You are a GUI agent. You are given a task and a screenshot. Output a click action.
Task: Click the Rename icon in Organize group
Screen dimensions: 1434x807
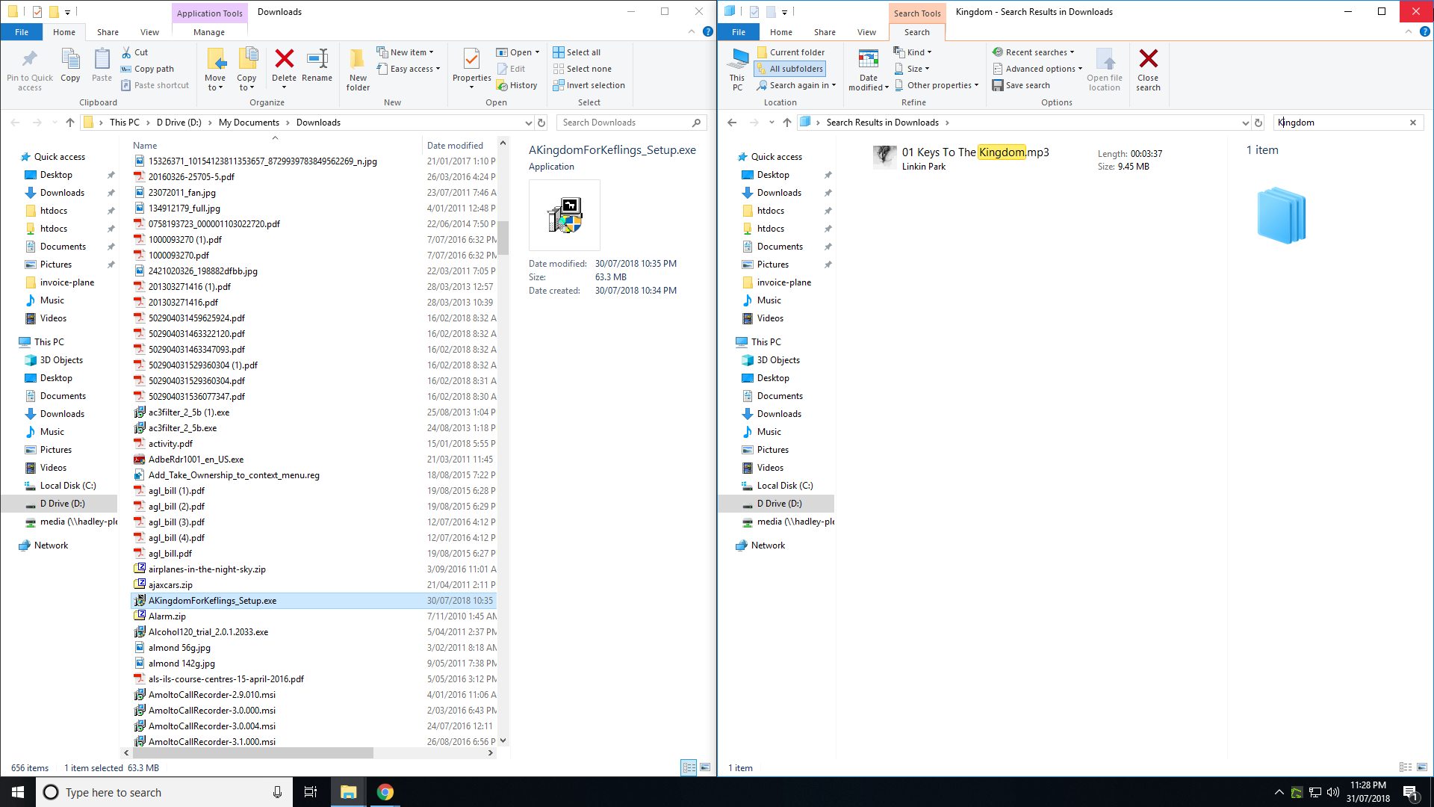[x=317, y=58]
